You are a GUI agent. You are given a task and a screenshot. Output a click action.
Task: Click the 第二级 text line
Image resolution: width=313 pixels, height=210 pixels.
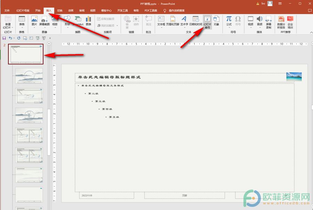93,93
